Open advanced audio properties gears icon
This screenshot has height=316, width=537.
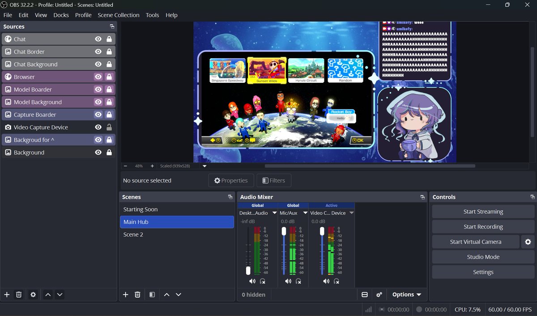379,295
